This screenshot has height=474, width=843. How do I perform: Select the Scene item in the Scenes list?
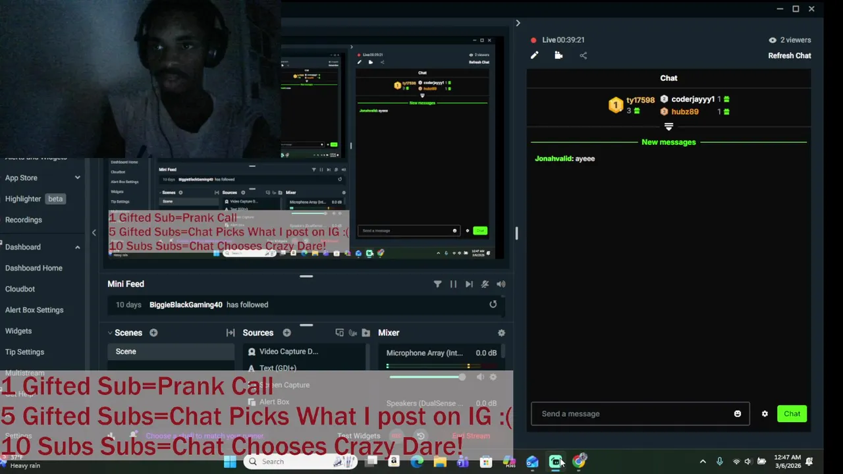[171, 352]
